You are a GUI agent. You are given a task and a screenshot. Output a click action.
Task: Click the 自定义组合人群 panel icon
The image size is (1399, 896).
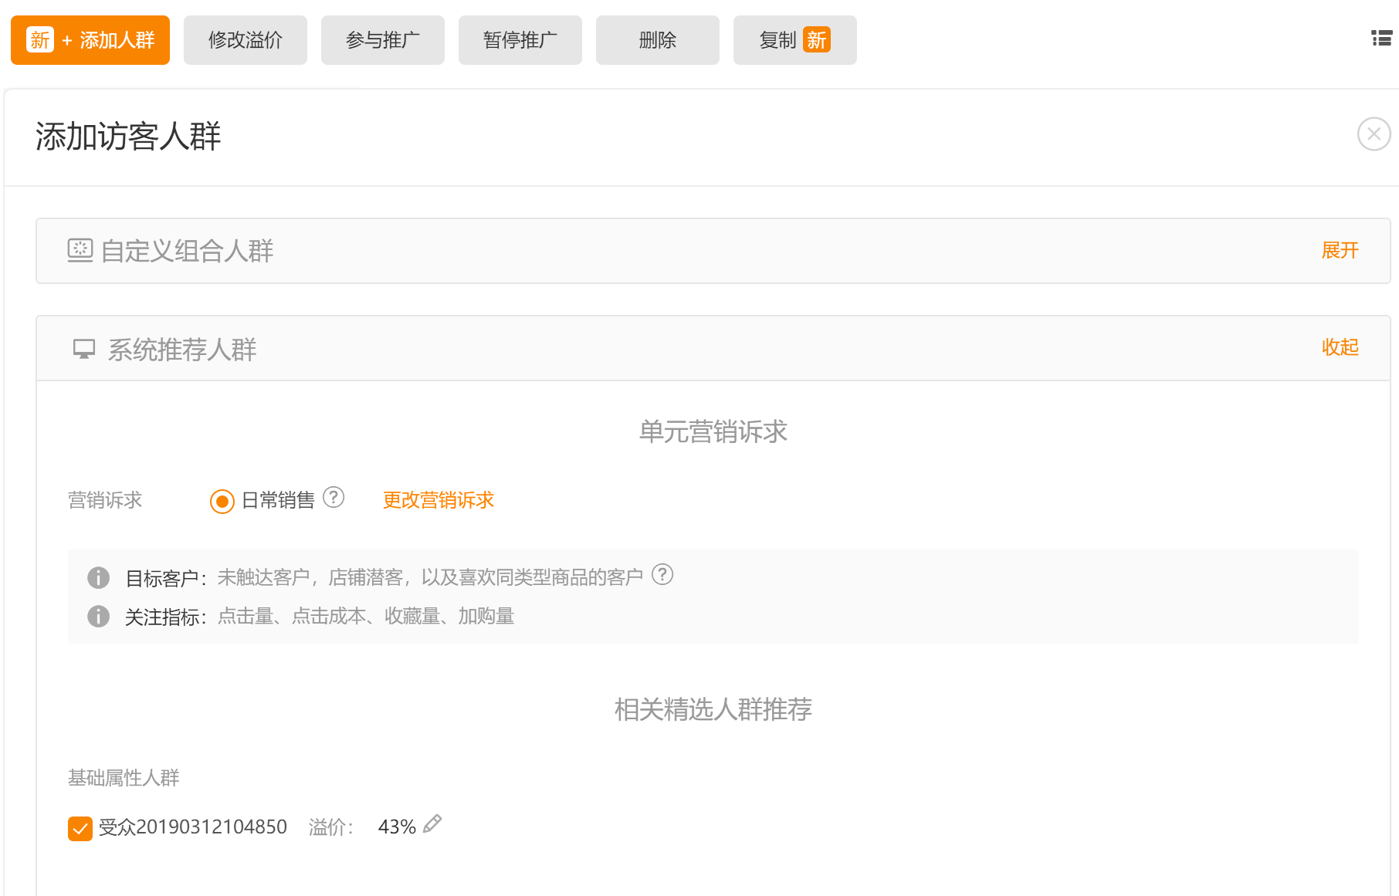(80, 250)
